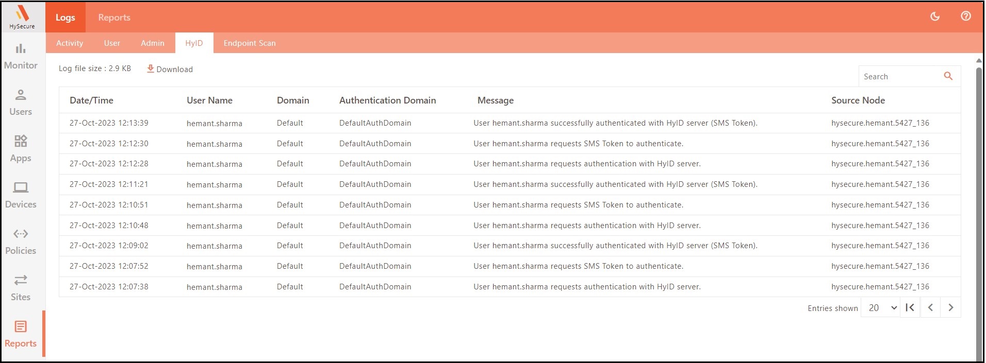
Task: Open the Activity logs tab
Action: point(70,43)
